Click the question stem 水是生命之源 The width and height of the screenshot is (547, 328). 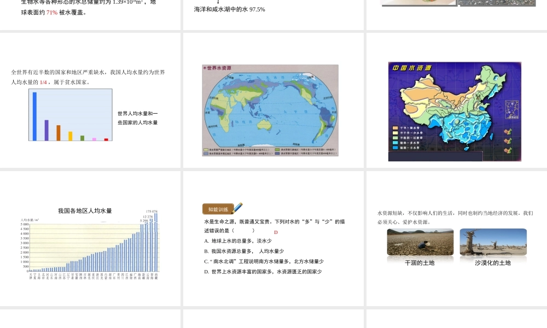click(x=275, y=226)
